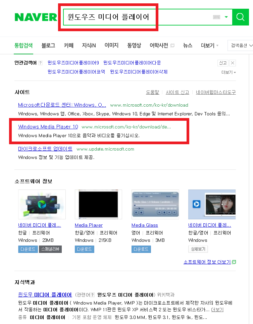Click the popup icon beside 어학사전

click(172, 45)
